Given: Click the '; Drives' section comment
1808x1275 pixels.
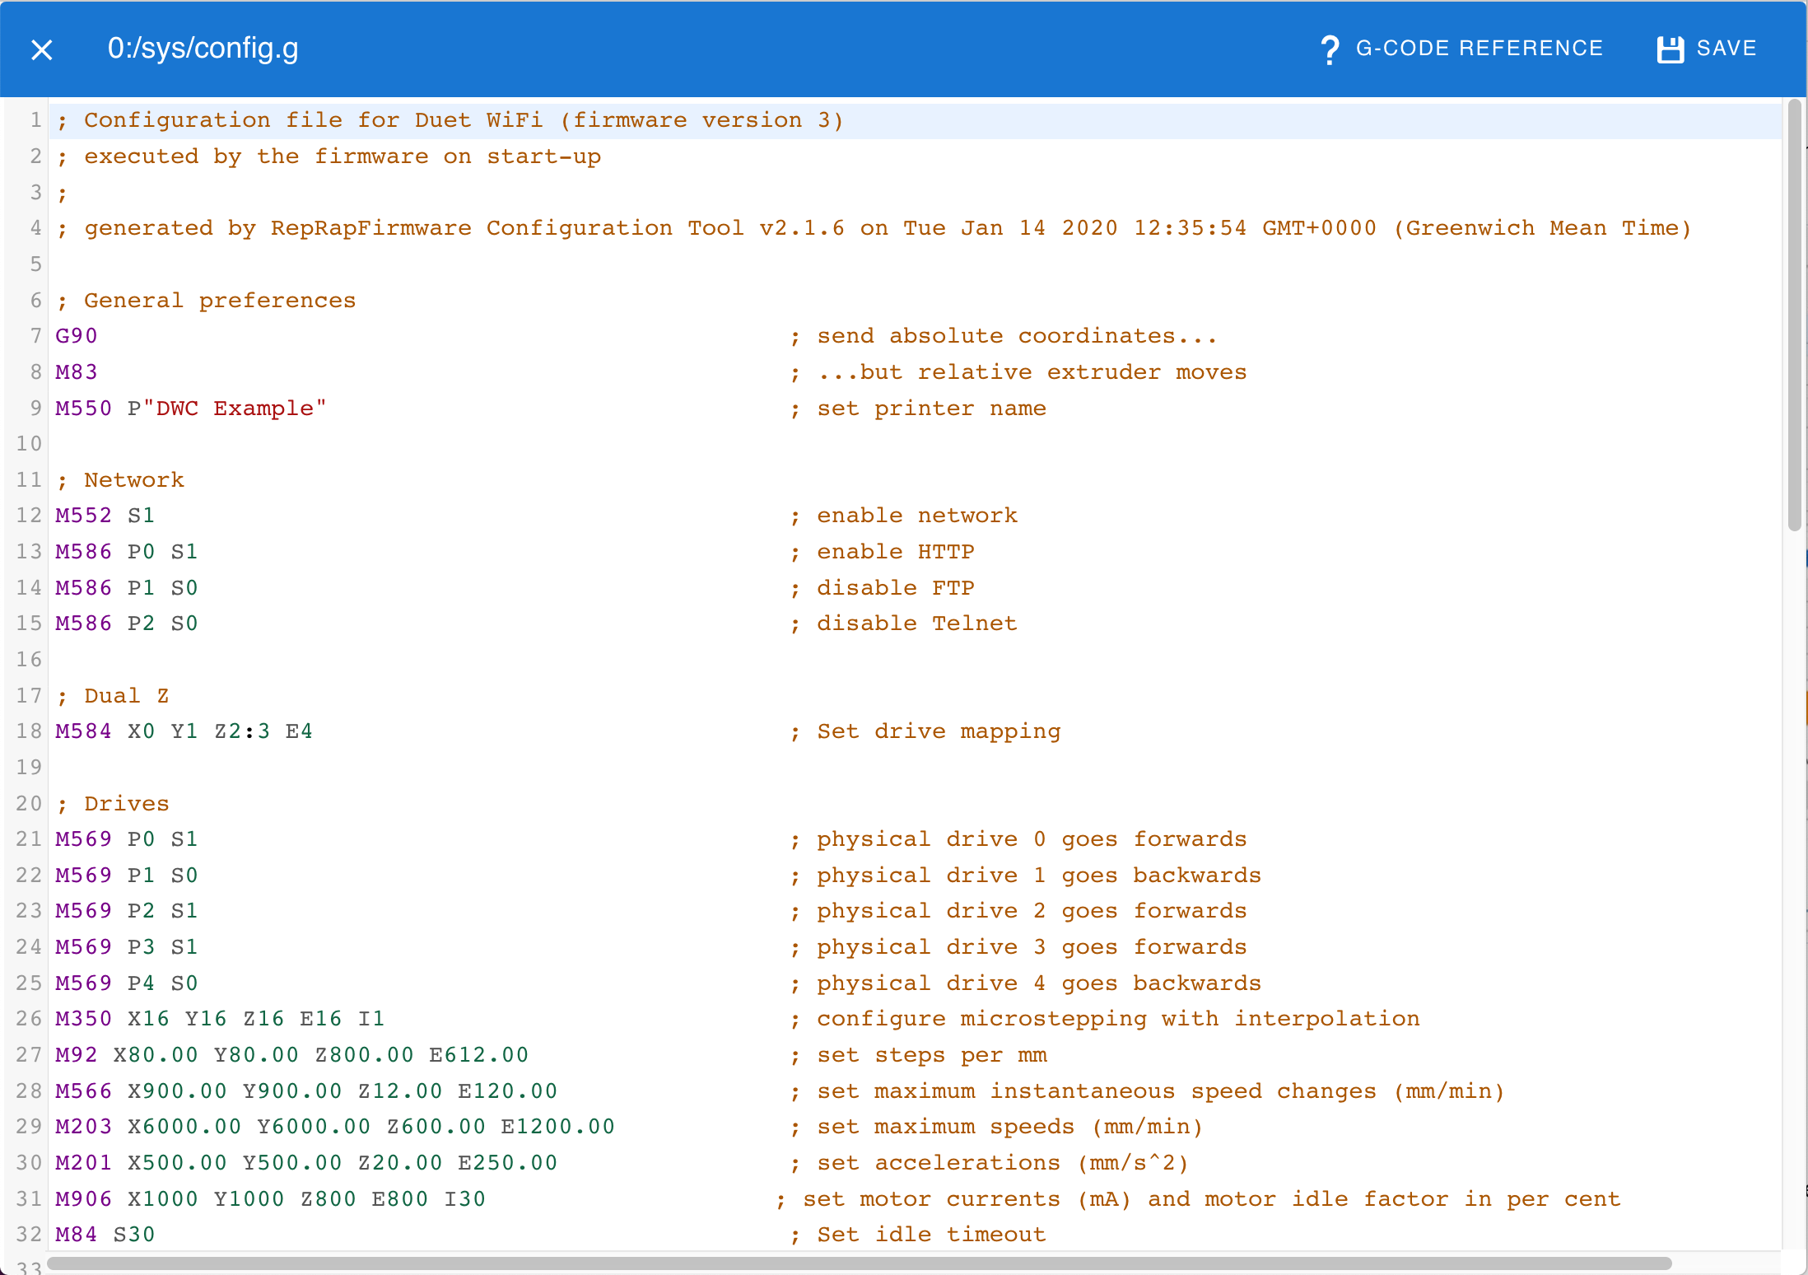Looking at the screenshot, I should (x=113, y=804).
